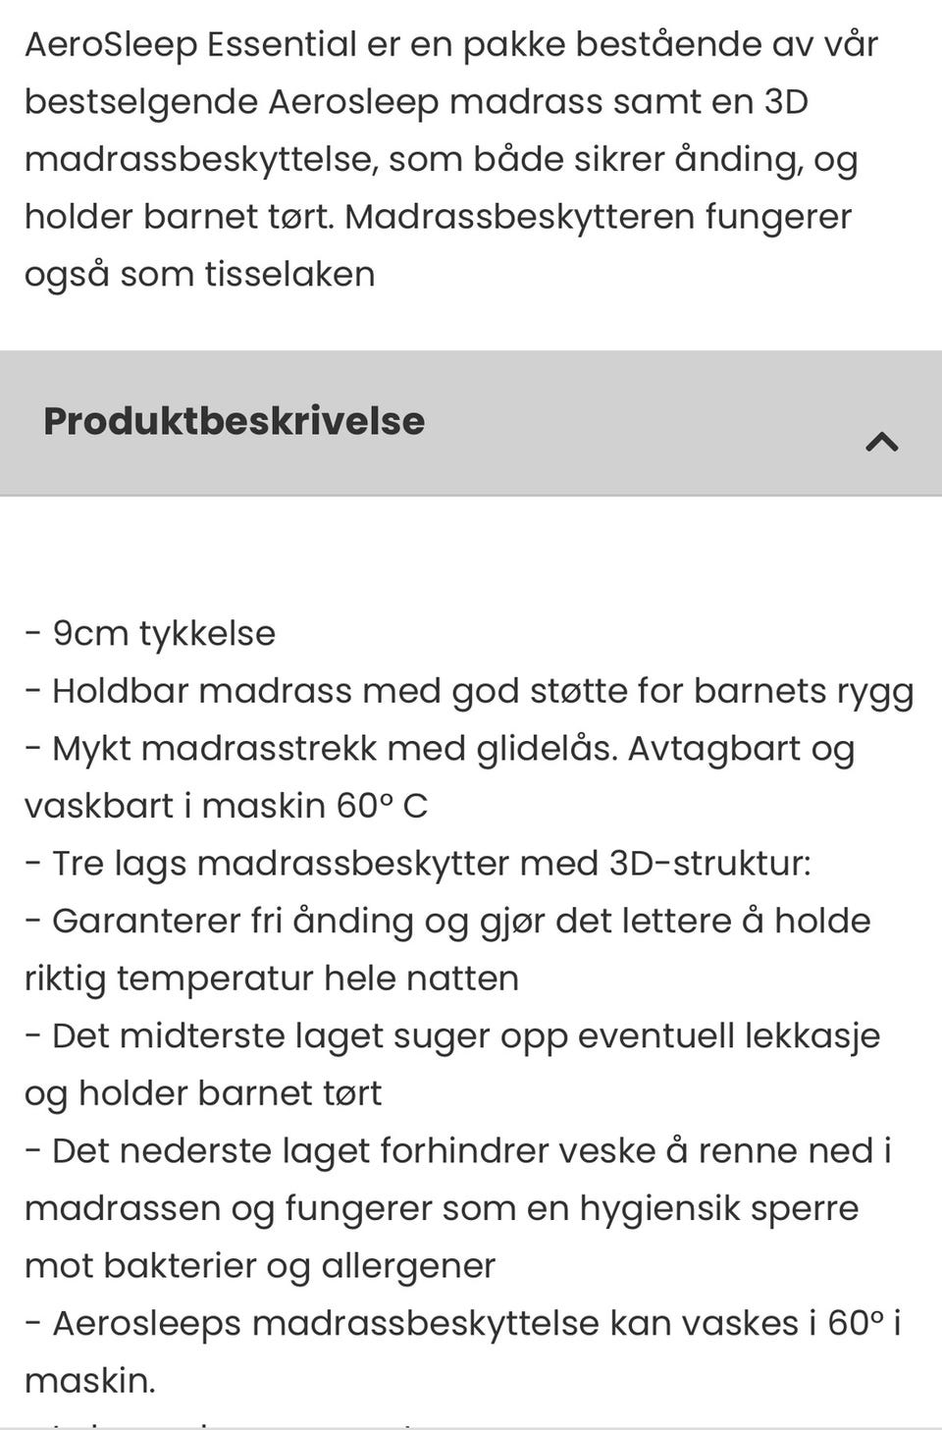Click the line 'mot bakterier og allergener'
Viewport: 942px width, 1430px height.
pyautogui.click(x=260, y=1266)
